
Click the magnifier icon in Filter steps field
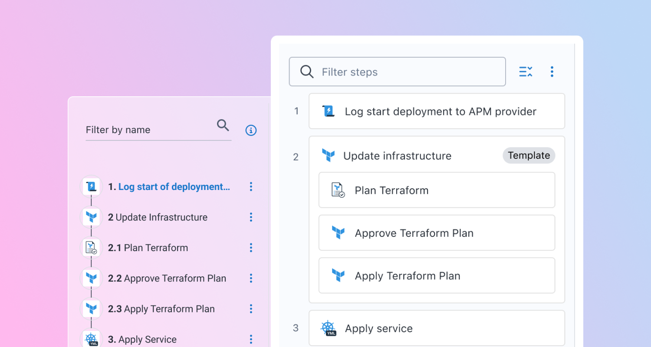[x=307, y=72]
